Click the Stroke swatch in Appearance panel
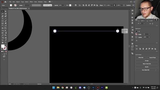 coord(136,34)
